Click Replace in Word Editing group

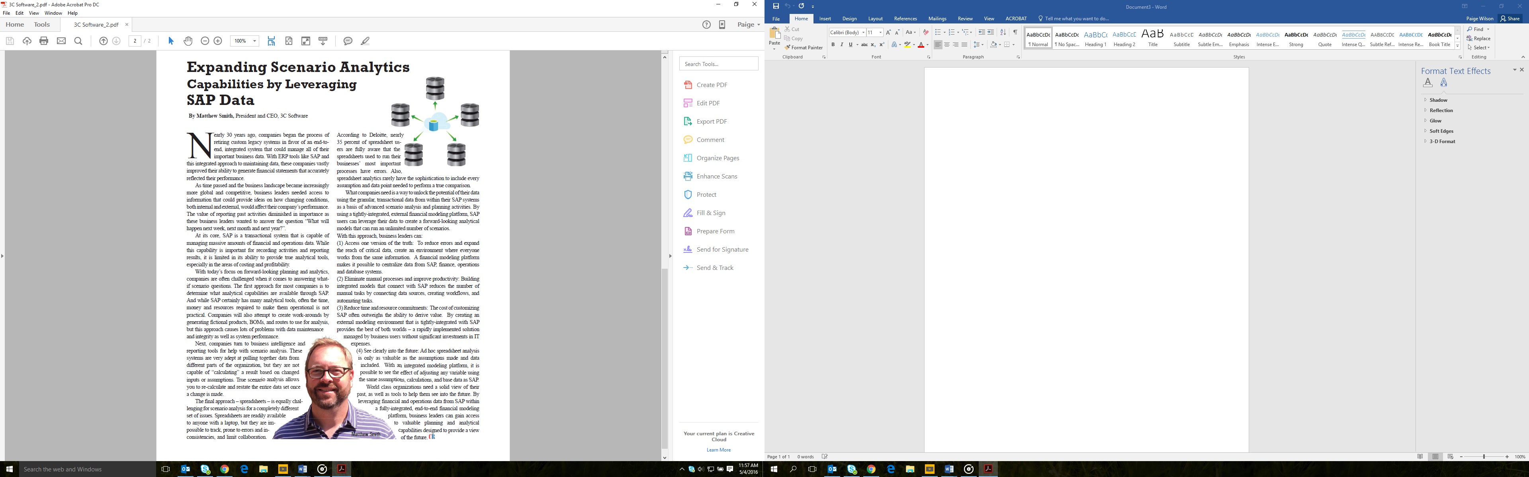pos(1478,39)
